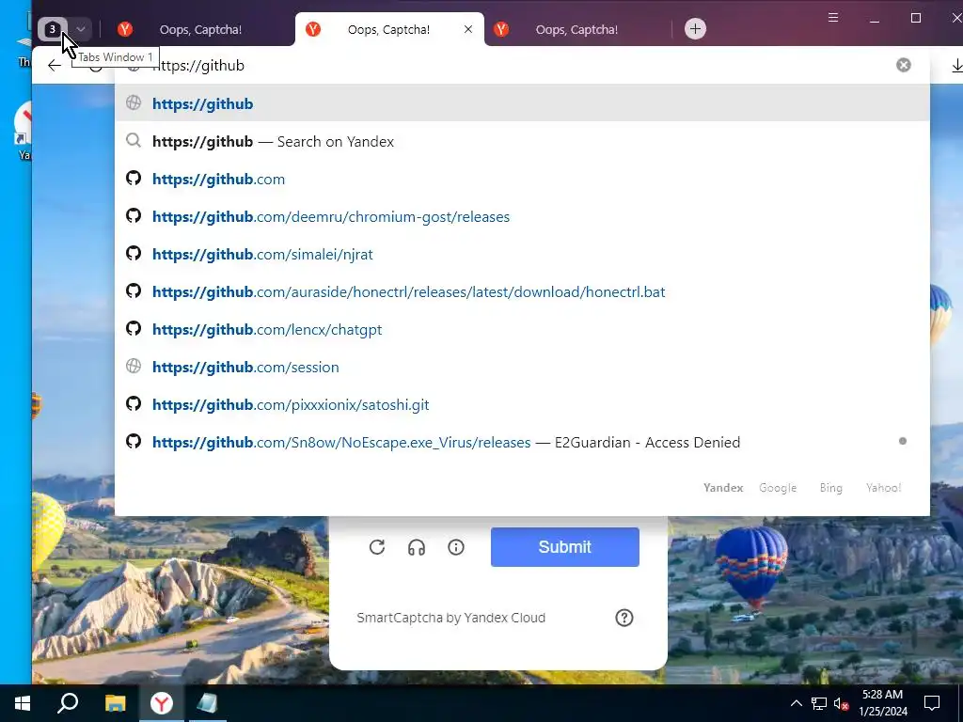This screenshot has height=722, width=963.
Task: Remove the NoEscape suggestion via gray dot
Action: 902,441
